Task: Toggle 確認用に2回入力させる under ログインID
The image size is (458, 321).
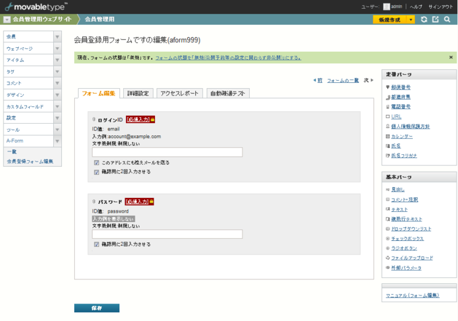Action: click(x=97, y=172)
